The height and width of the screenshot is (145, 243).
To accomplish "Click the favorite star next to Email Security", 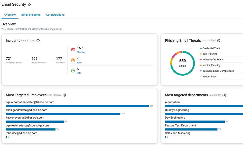I will pyautogui.click(x=30, y=5).
